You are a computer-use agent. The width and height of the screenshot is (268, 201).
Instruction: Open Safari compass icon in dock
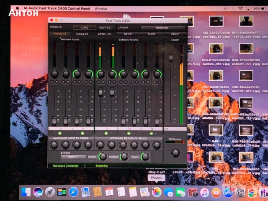click(74, 192)
